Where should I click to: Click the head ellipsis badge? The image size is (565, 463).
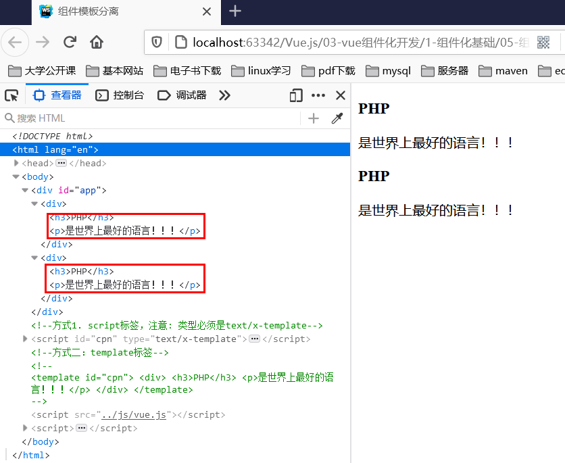click(62, 163)
